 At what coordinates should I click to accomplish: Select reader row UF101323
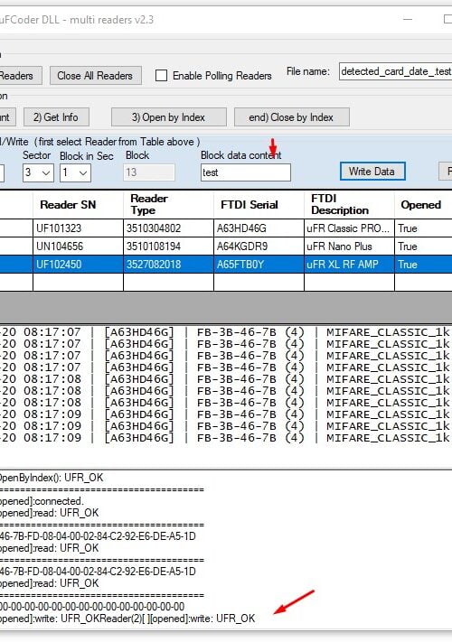click(226, 228)
